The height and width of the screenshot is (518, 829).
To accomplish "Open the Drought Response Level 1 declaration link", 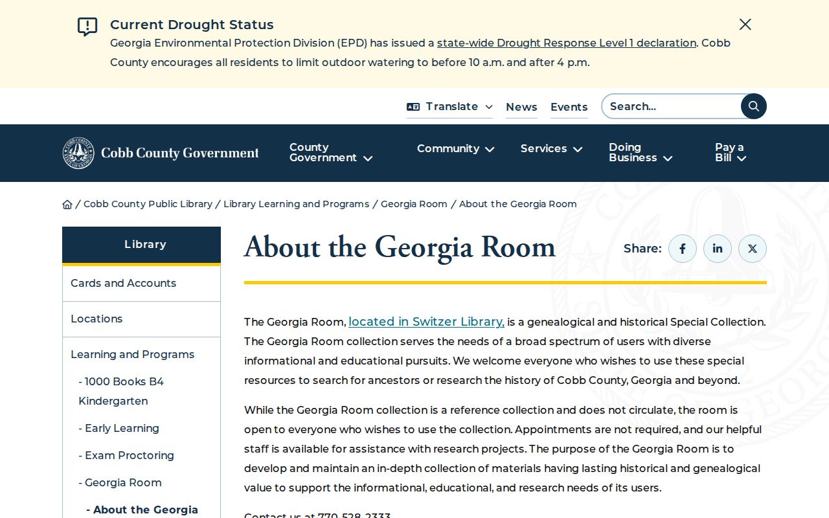I will (567, 43).
